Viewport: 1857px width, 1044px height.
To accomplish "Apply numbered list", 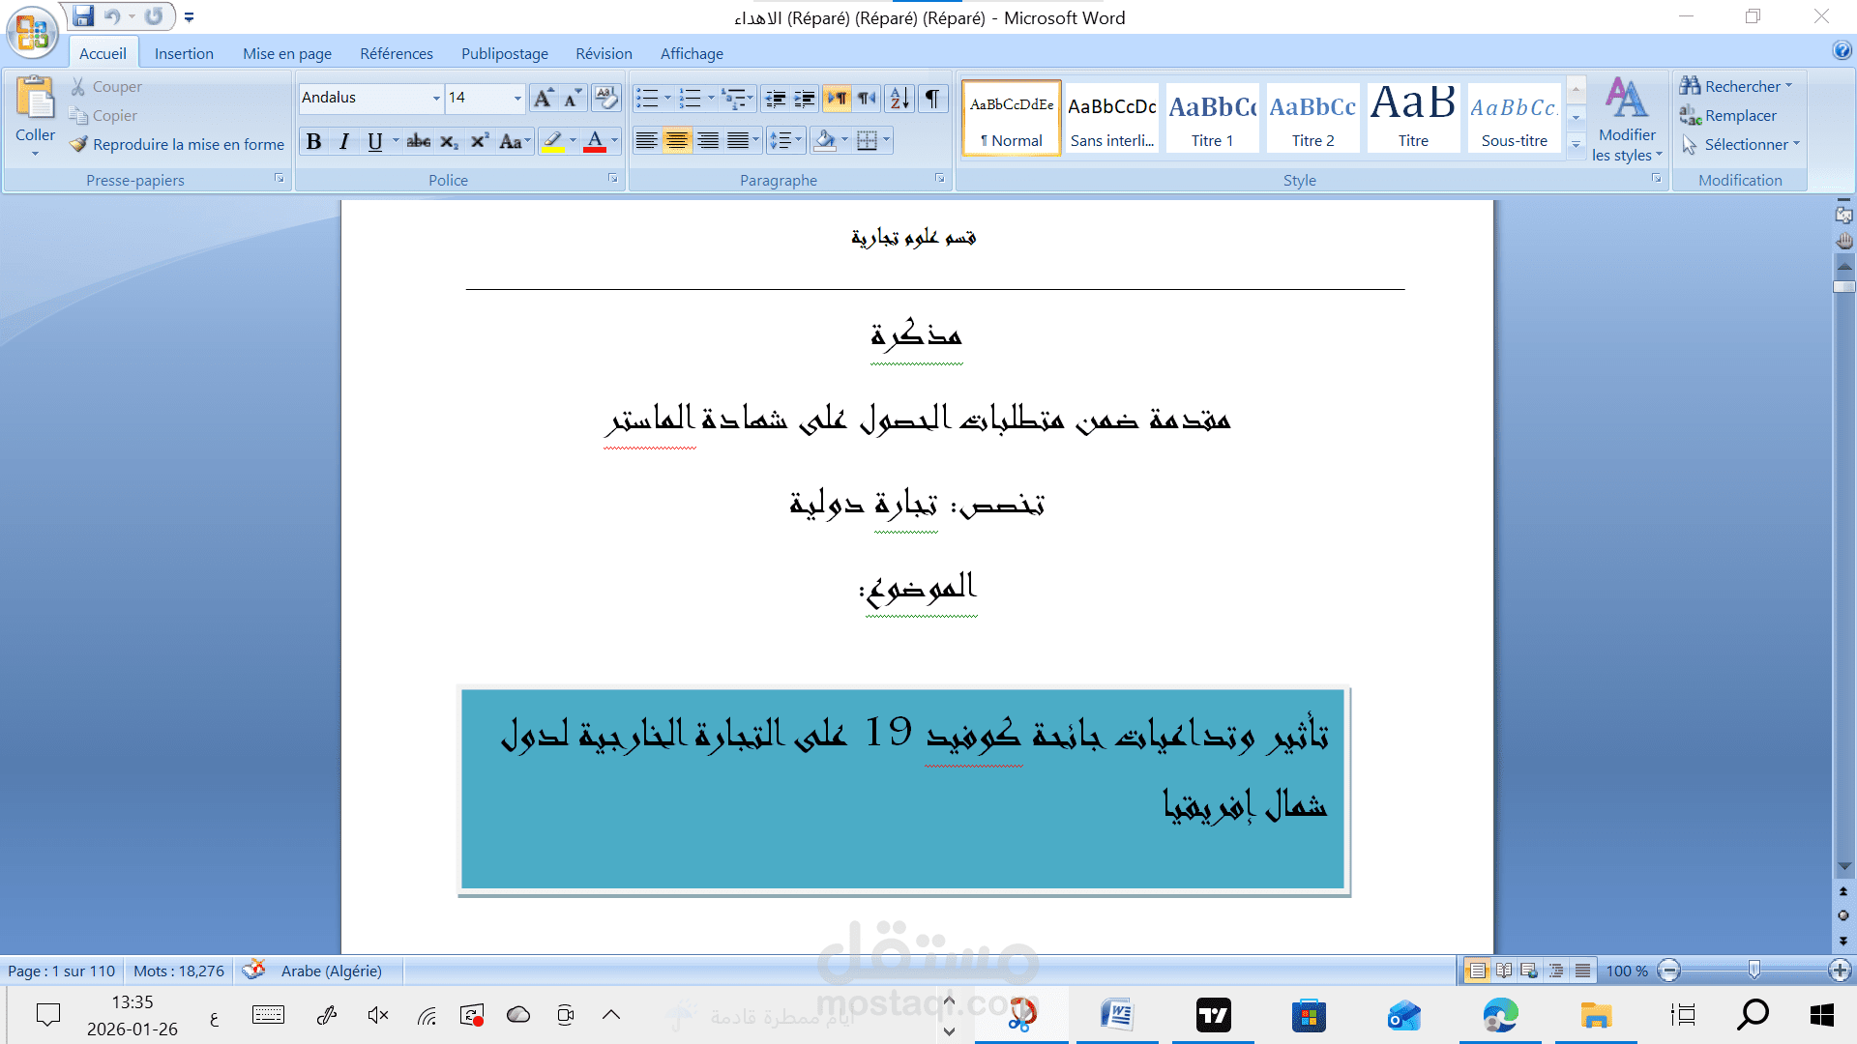I will click(690, 98).
